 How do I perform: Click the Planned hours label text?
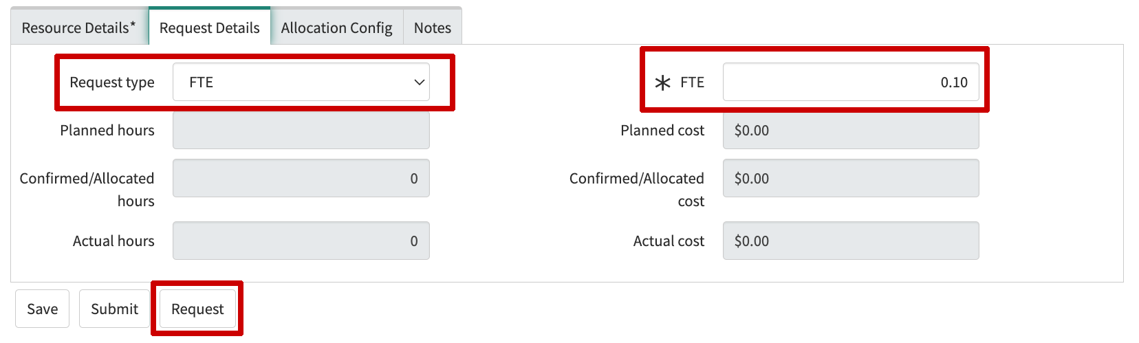point(107,131)
